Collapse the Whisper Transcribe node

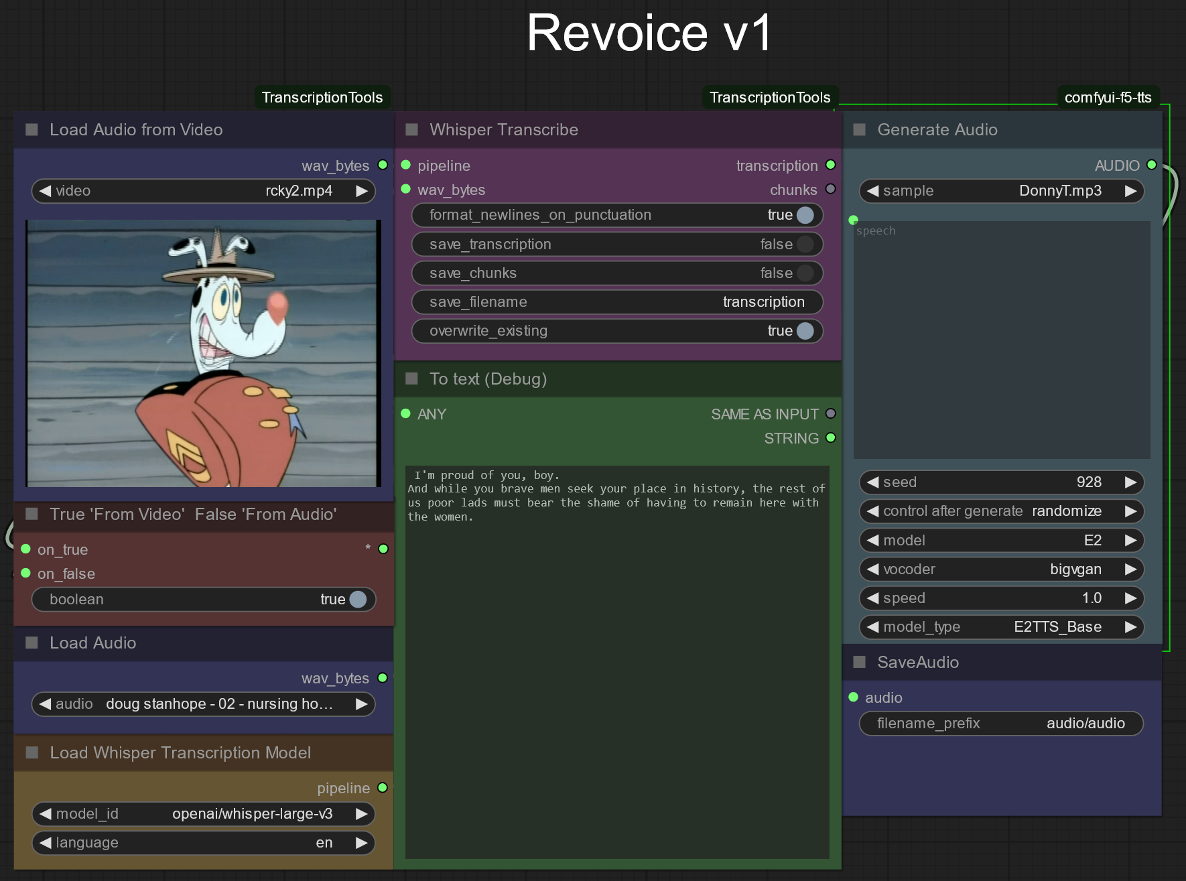point(412,129)
